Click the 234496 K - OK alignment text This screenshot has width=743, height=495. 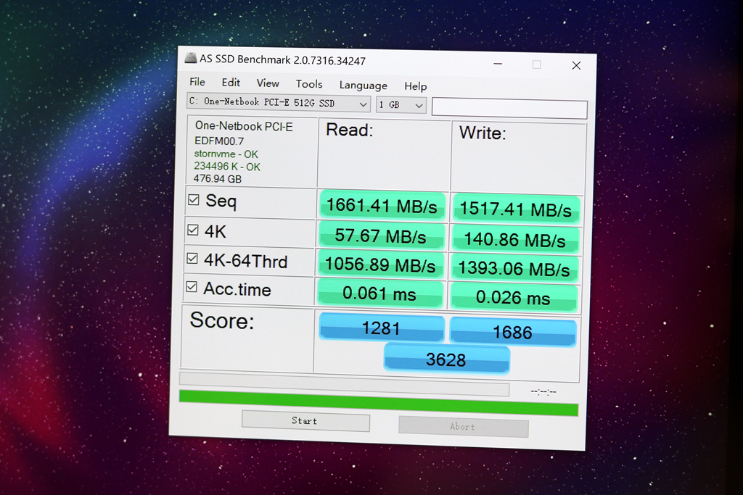click(x=227, y=166)
